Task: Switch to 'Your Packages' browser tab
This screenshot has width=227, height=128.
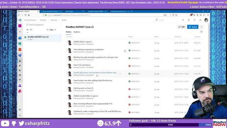Action: point(73,11)
